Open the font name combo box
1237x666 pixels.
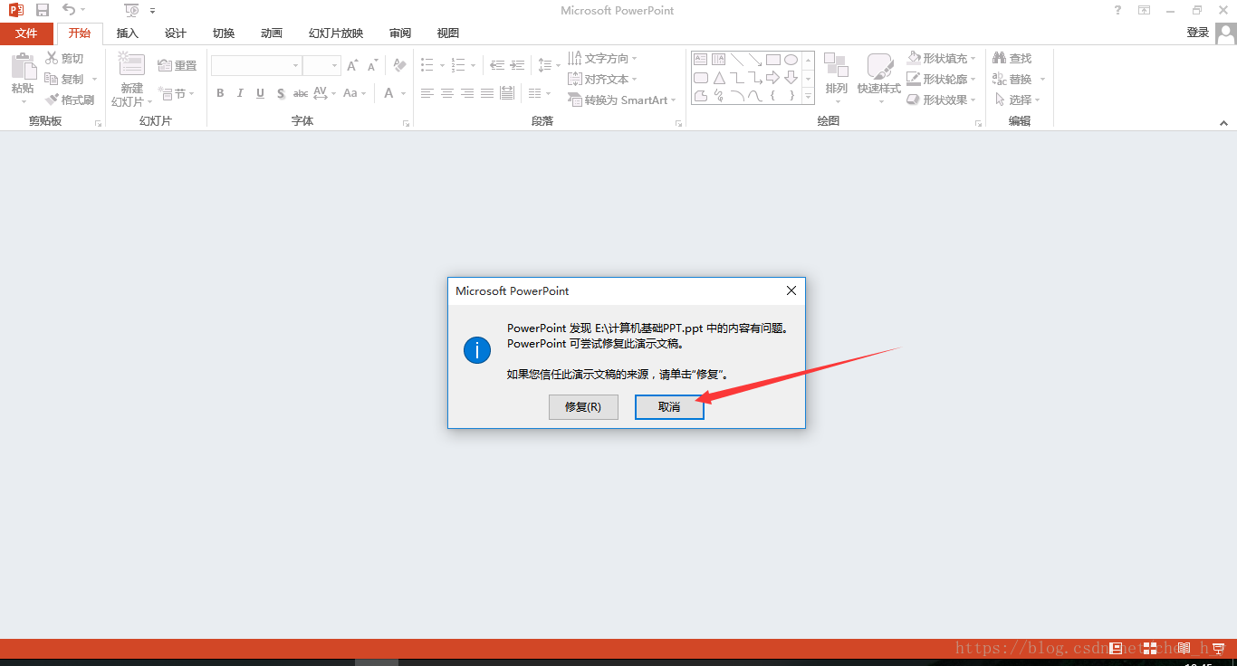point(256,65)
